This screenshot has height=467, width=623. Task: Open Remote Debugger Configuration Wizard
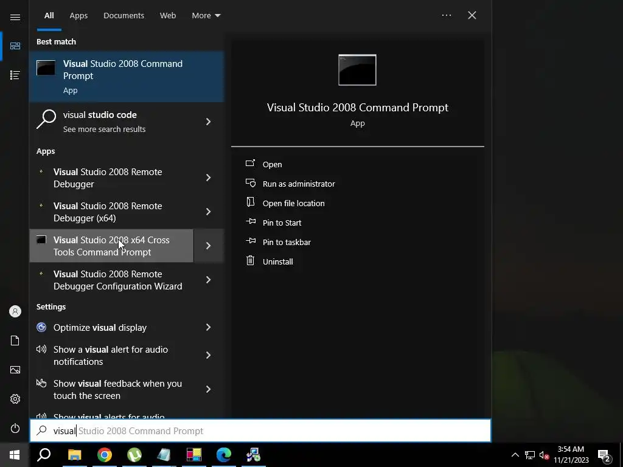click(112, 280)
